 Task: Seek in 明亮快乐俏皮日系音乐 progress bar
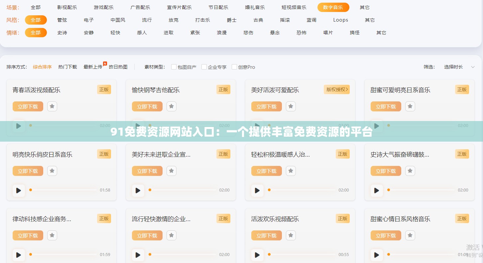pyautogui.click(x=63, y=190)
